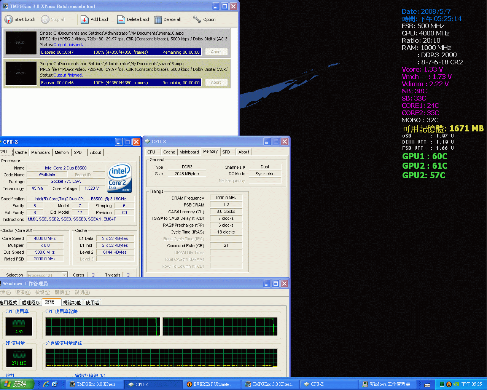The height and width of the screenshot is (390, 487).
Task: Click the CAS# Latency value '8.0 clocks'
Action: pos(226,211)
